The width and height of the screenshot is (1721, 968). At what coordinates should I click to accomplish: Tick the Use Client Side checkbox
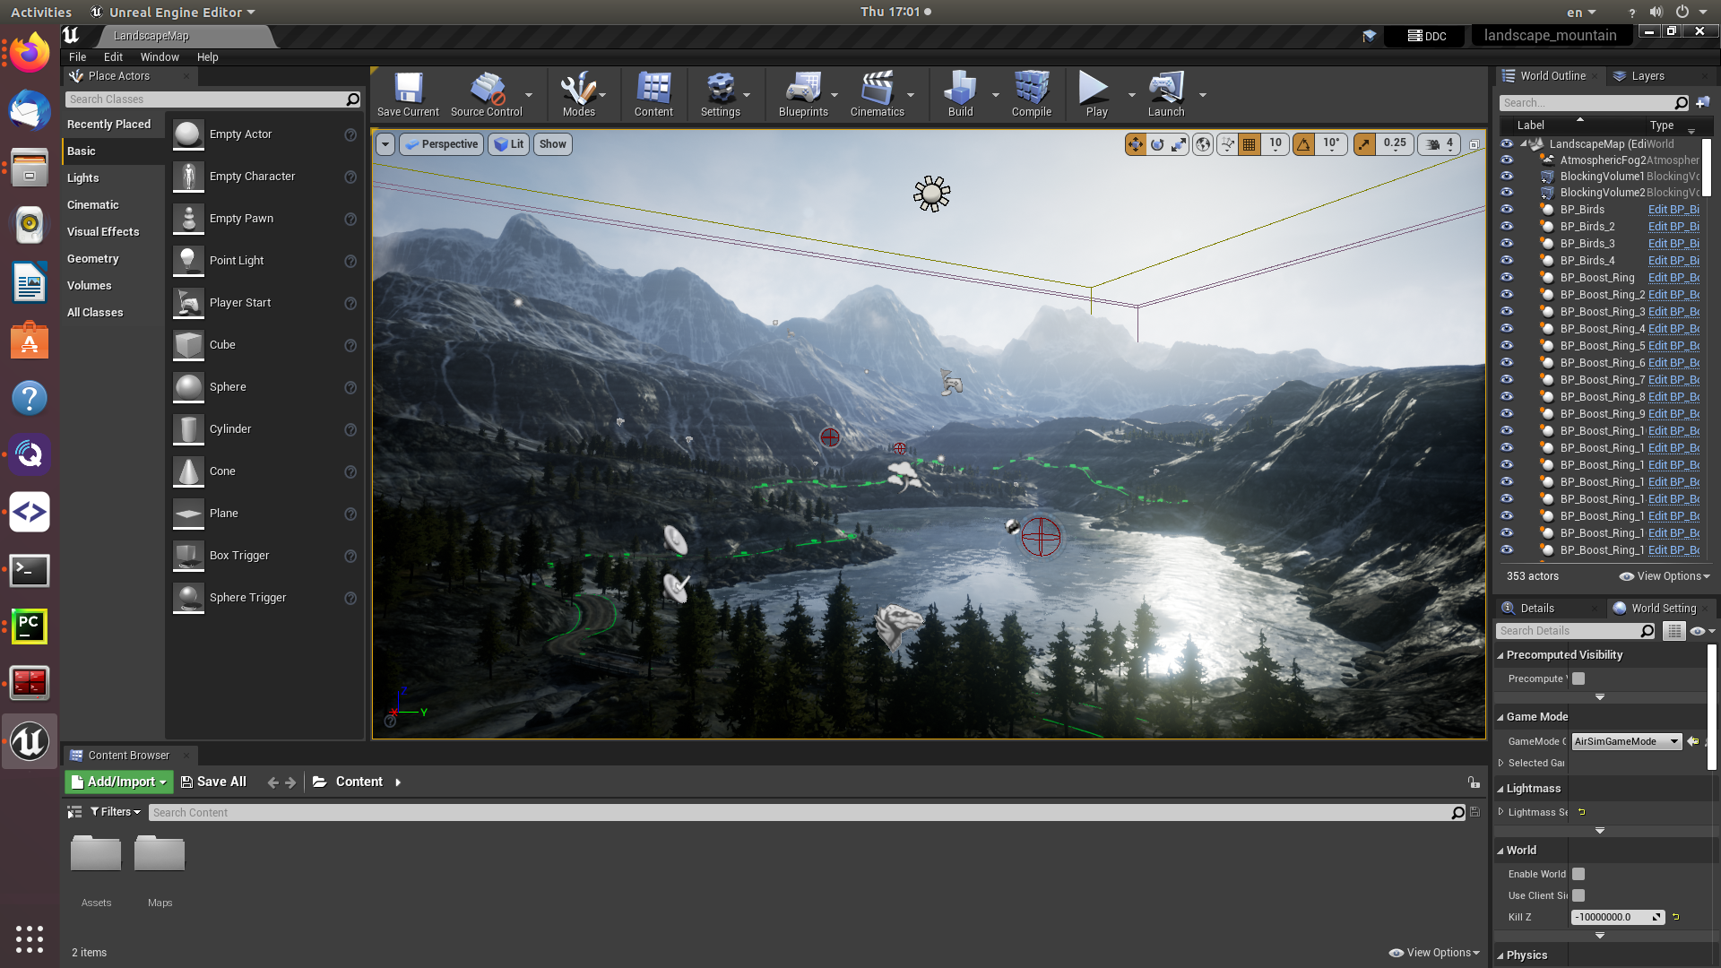pyautogui.click(x=1578, y=895)
